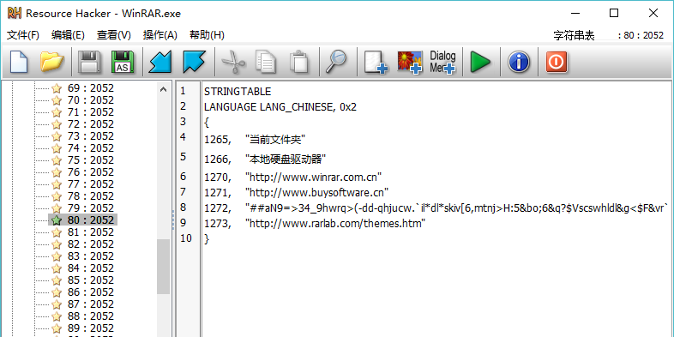This screenshot has width=674, height=337.
Task: Maximize the Resource Hacker window
Action: coord(614,14)
